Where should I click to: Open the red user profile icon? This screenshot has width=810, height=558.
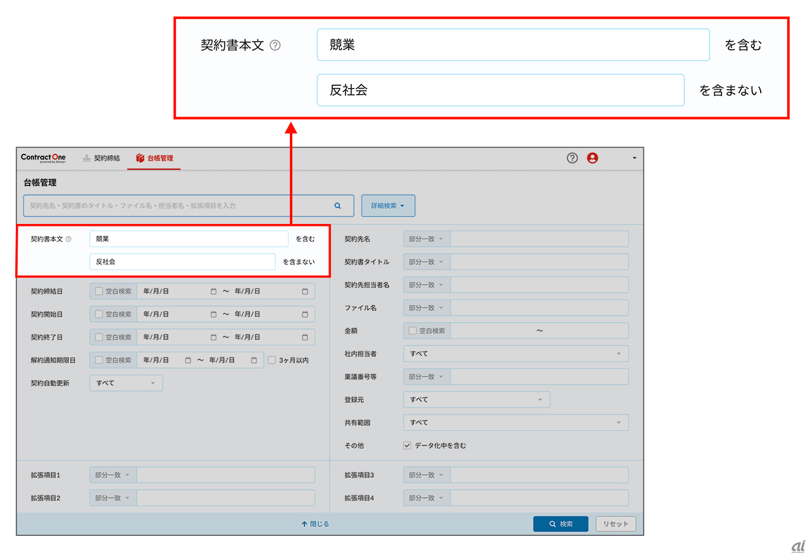coord(592,158)
